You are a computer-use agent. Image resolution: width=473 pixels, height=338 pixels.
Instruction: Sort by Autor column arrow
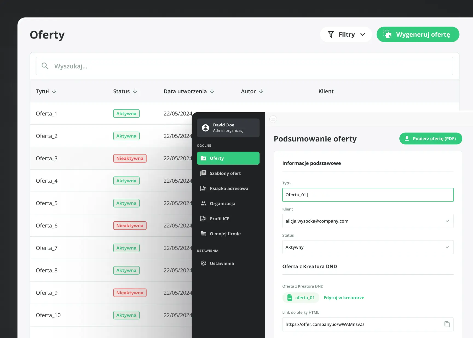[x=261, y=91]
